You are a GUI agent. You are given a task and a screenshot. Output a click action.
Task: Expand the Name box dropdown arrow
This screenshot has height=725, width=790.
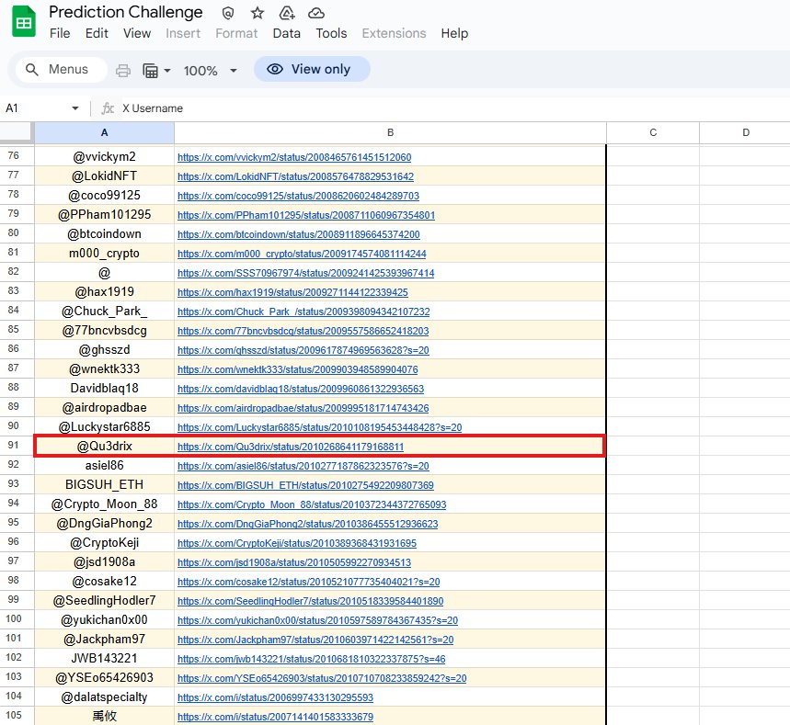tap(75, 108)
